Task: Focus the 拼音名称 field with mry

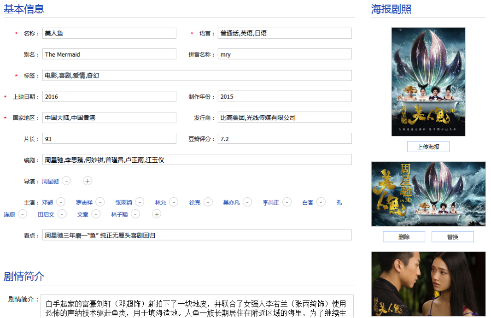Action: point(285,54)
